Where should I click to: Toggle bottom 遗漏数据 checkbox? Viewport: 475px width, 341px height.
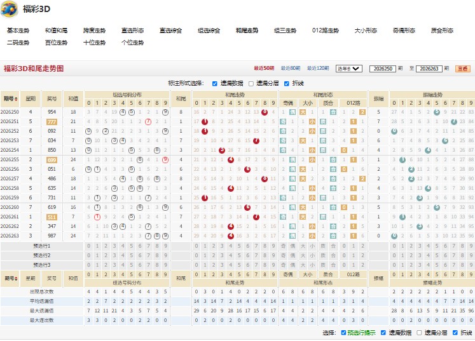pos(383,333)
